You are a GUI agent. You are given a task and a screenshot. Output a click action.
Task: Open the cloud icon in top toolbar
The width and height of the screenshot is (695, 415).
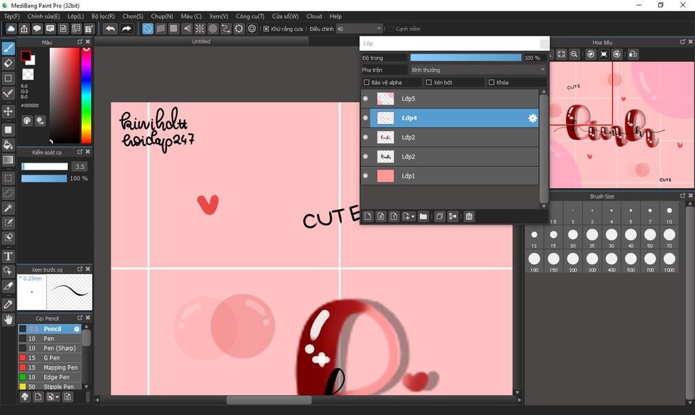coord(11,28)
